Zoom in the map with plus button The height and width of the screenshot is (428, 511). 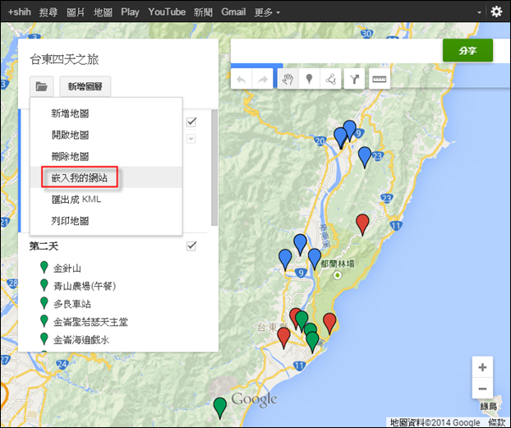[482, 367]
